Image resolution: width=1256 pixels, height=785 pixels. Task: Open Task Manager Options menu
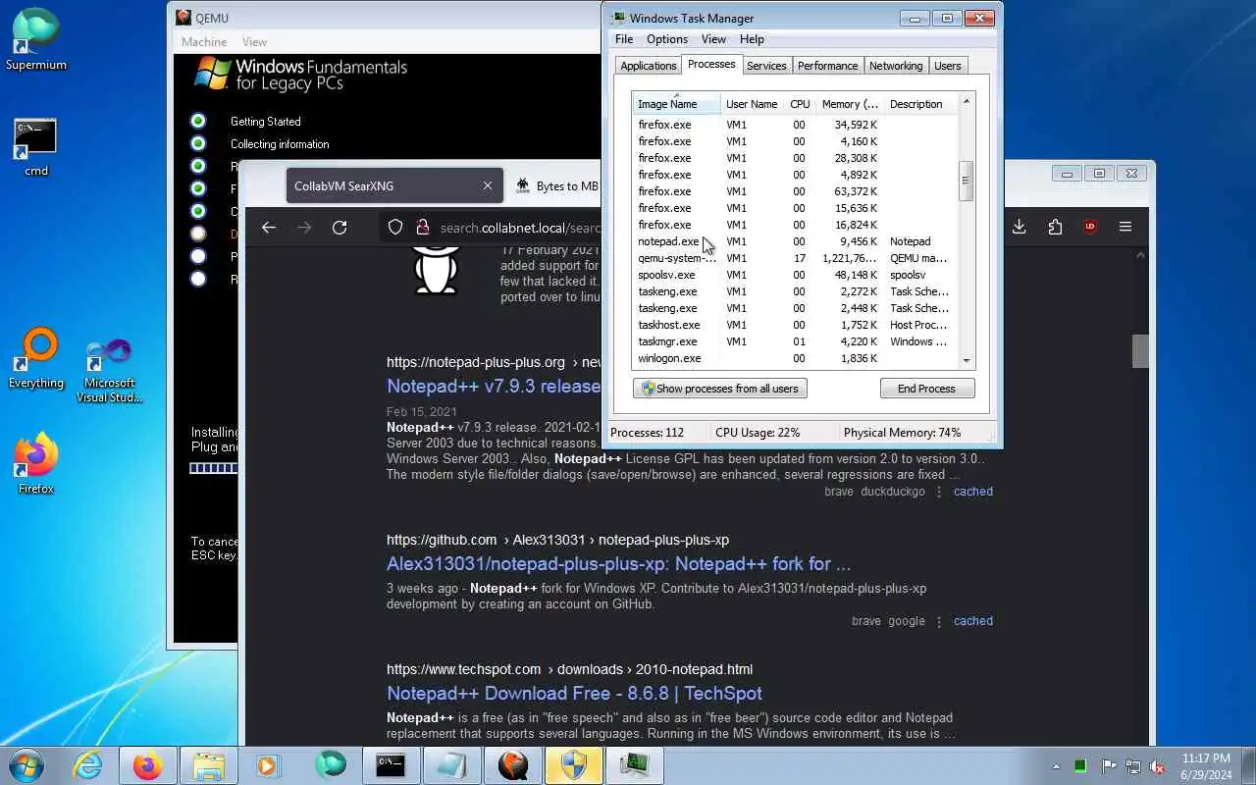click(x=667, y=39)
